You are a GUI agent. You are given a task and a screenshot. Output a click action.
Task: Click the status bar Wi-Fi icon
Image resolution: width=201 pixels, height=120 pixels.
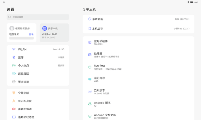(x=4, y=2)
